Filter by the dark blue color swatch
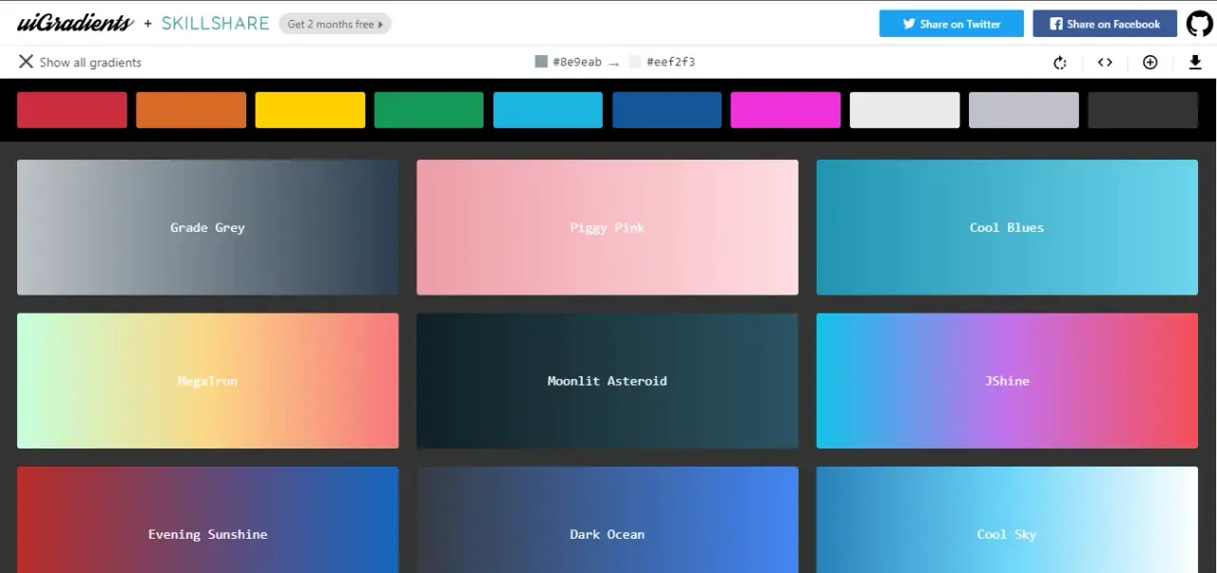The width and height of the screenshot is (1217, 573). [x=666, y=110]
